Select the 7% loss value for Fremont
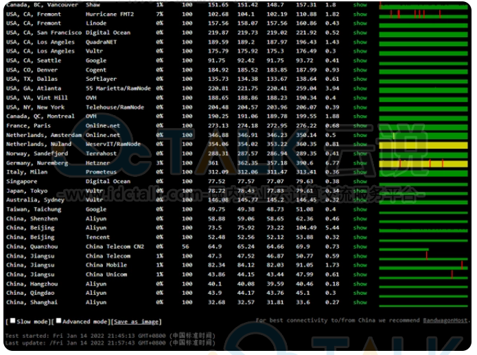The height and width of the screenshot is (355, 477). click(160, 14)
